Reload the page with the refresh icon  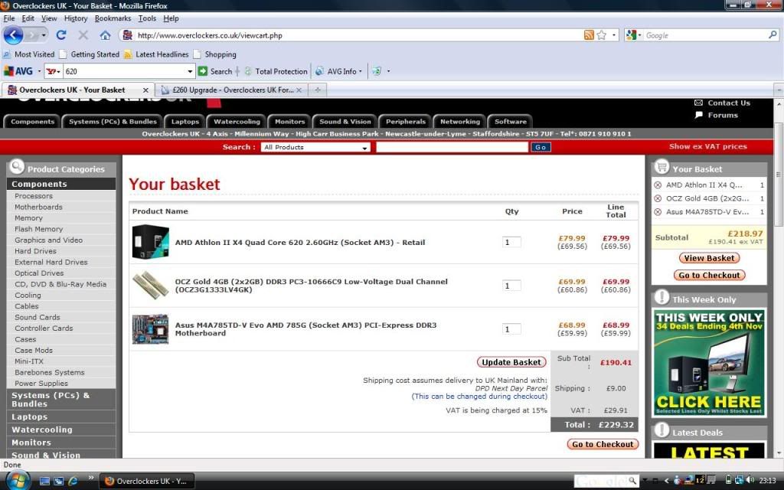tap(61, 35)
